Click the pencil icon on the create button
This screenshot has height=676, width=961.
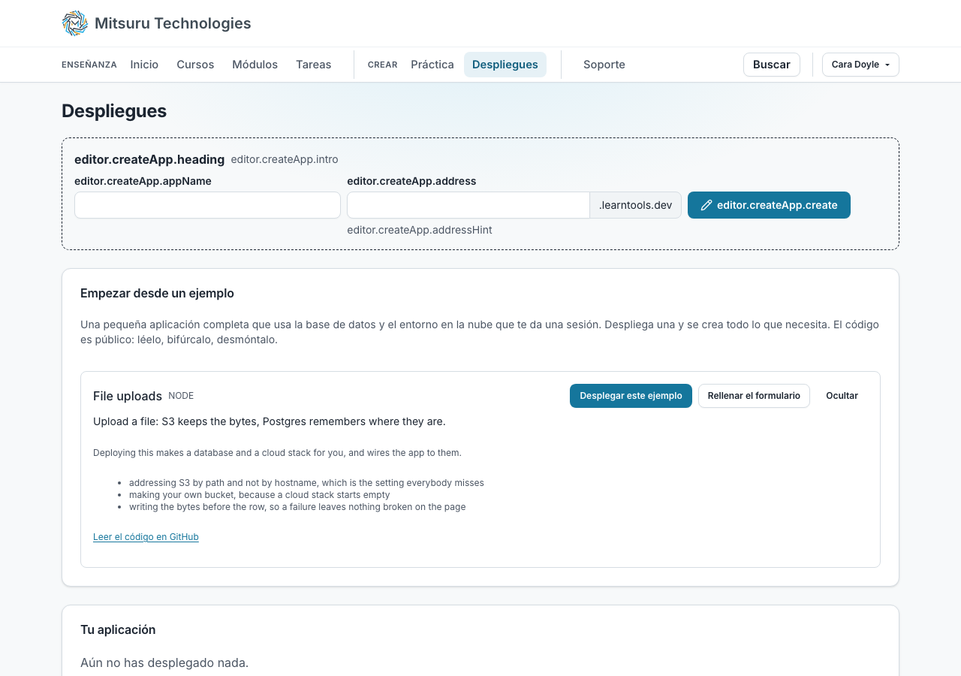coord(706,205)
